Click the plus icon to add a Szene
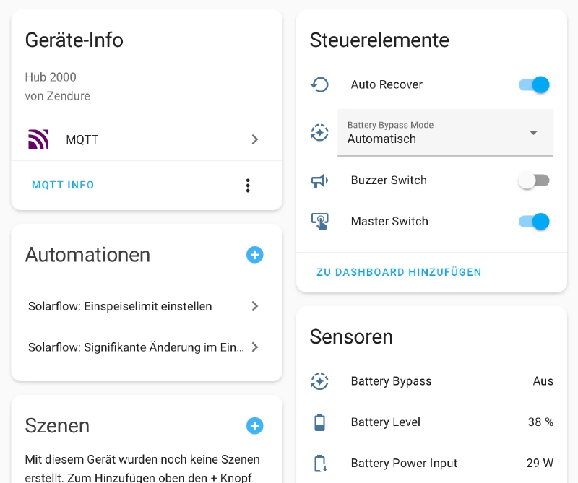Screen dimensions: 578x483 (254, 426)
